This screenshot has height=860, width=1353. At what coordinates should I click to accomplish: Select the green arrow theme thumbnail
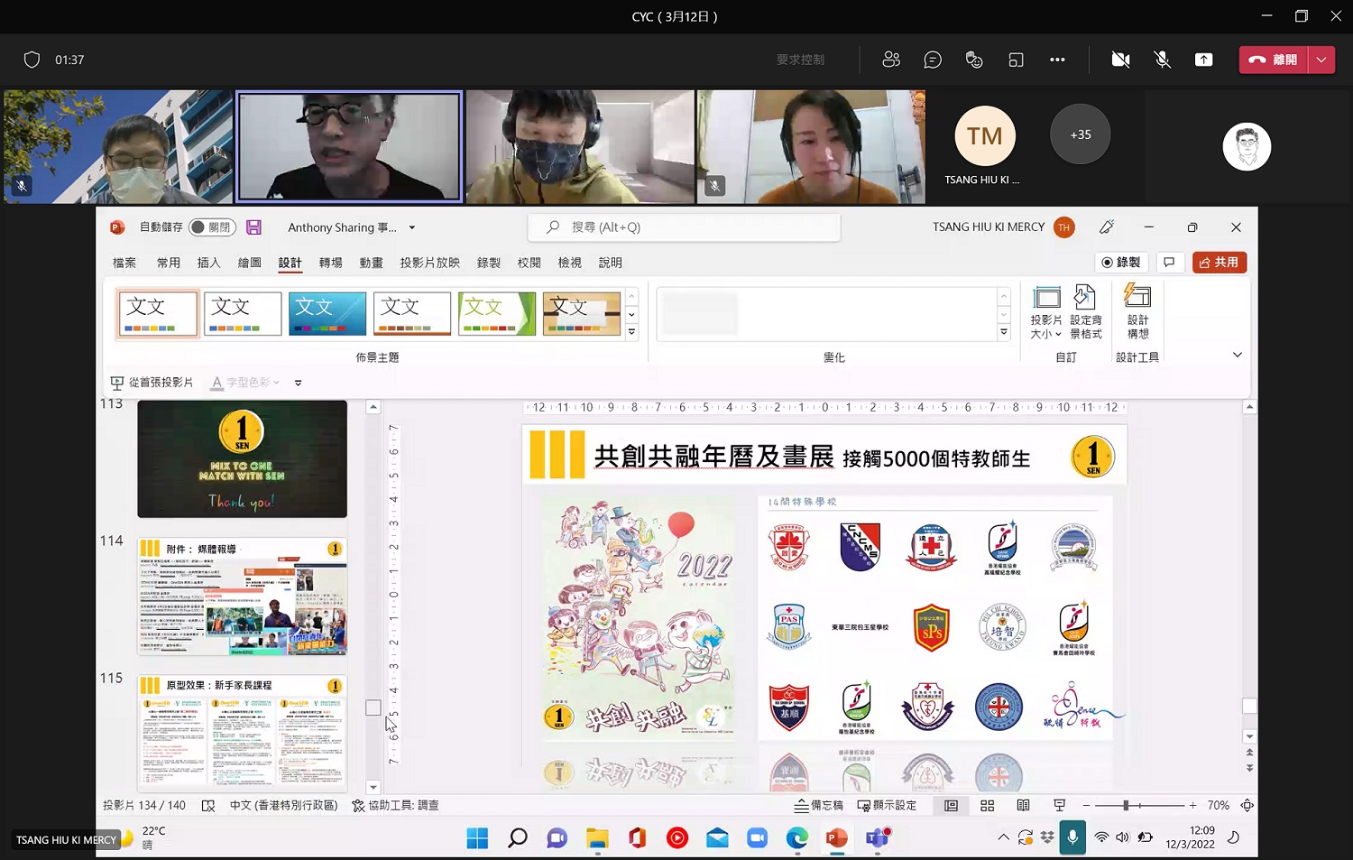coord(497,313)
